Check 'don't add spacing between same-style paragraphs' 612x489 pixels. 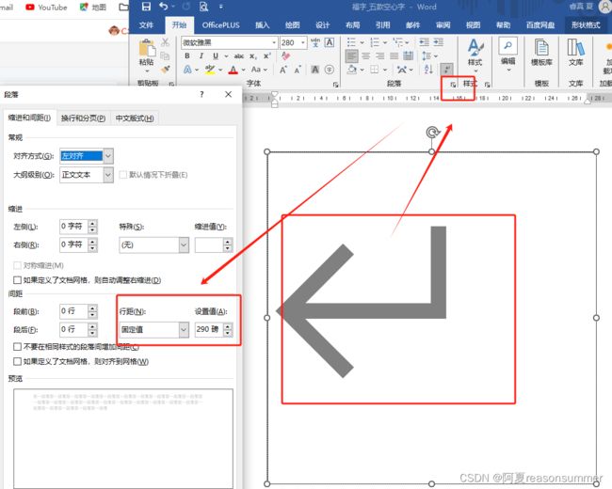(18, 347)
